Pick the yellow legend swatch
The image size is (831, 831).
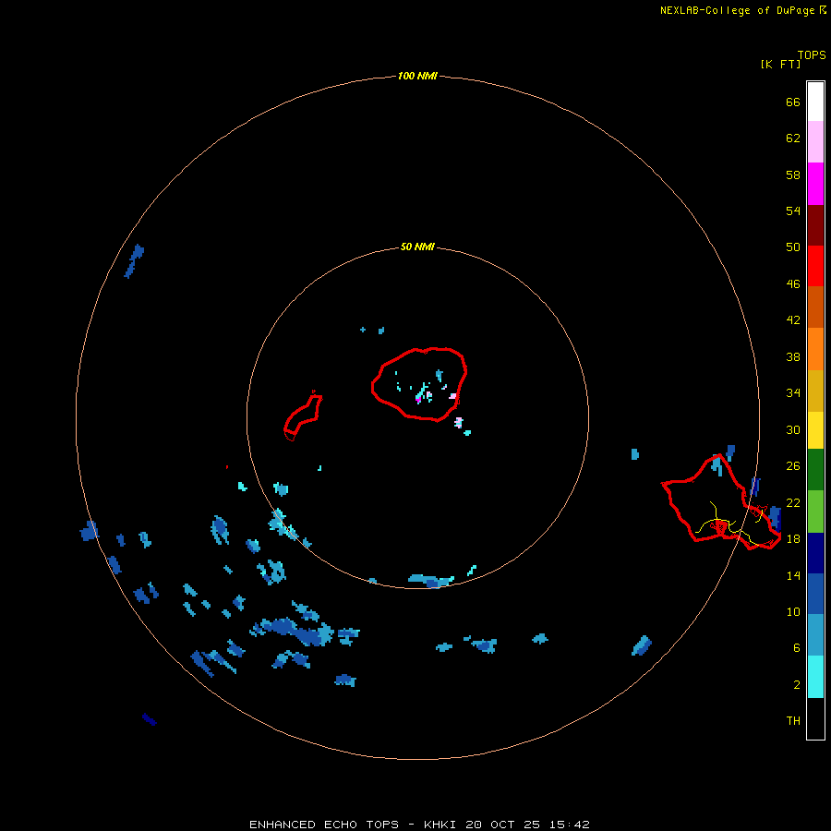click(815, 430)
